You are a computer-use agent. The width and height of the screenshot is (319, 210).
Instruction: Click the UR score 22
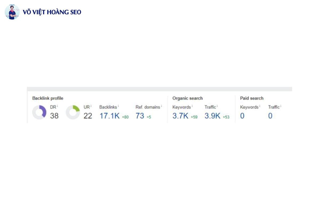point(88,116)
